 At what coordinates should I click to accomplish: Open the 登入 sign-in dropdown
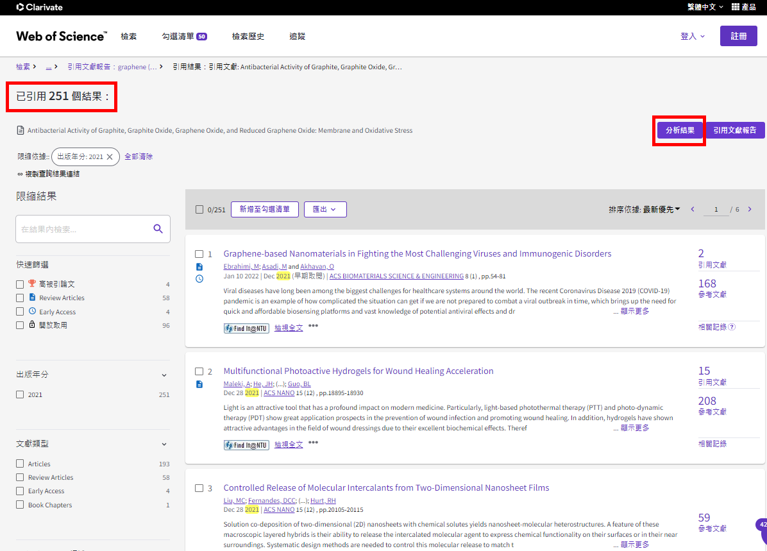click(693, 36)
